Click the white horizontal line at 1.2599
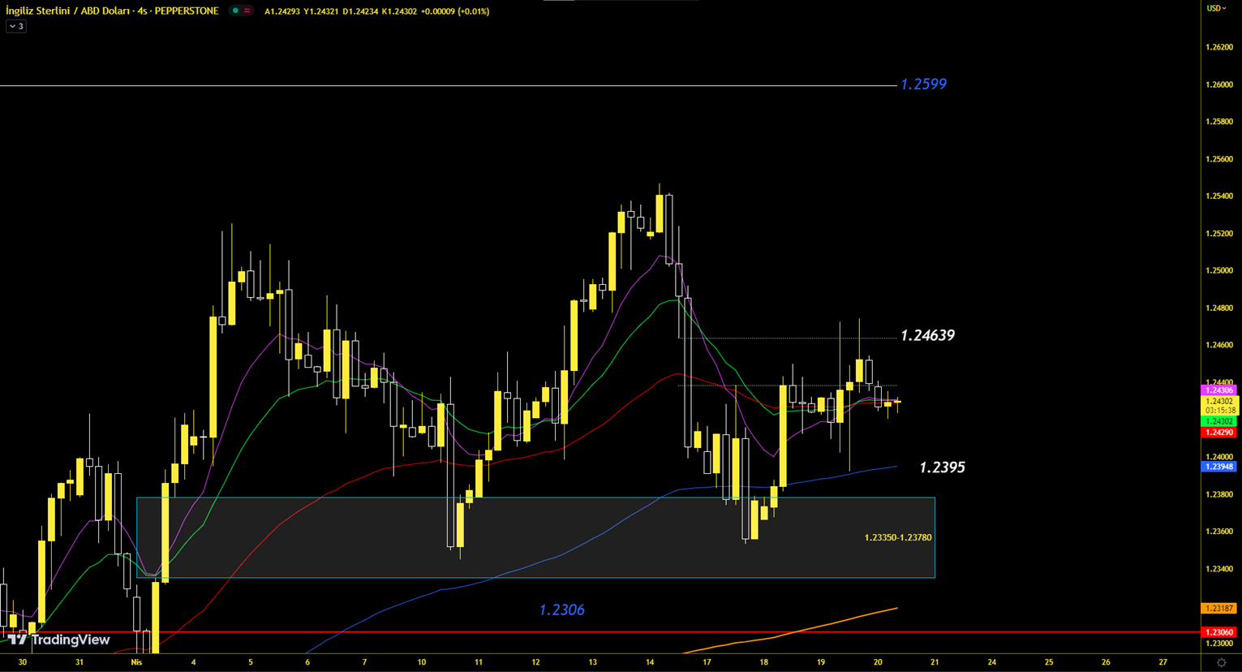Viewport: 1242px width, 672px height. pyautogui.click(x=448, y=85)
